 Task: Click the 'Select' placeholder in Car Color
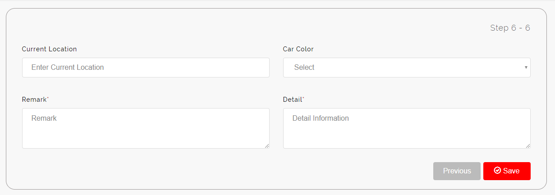click(x=304, y=68)
